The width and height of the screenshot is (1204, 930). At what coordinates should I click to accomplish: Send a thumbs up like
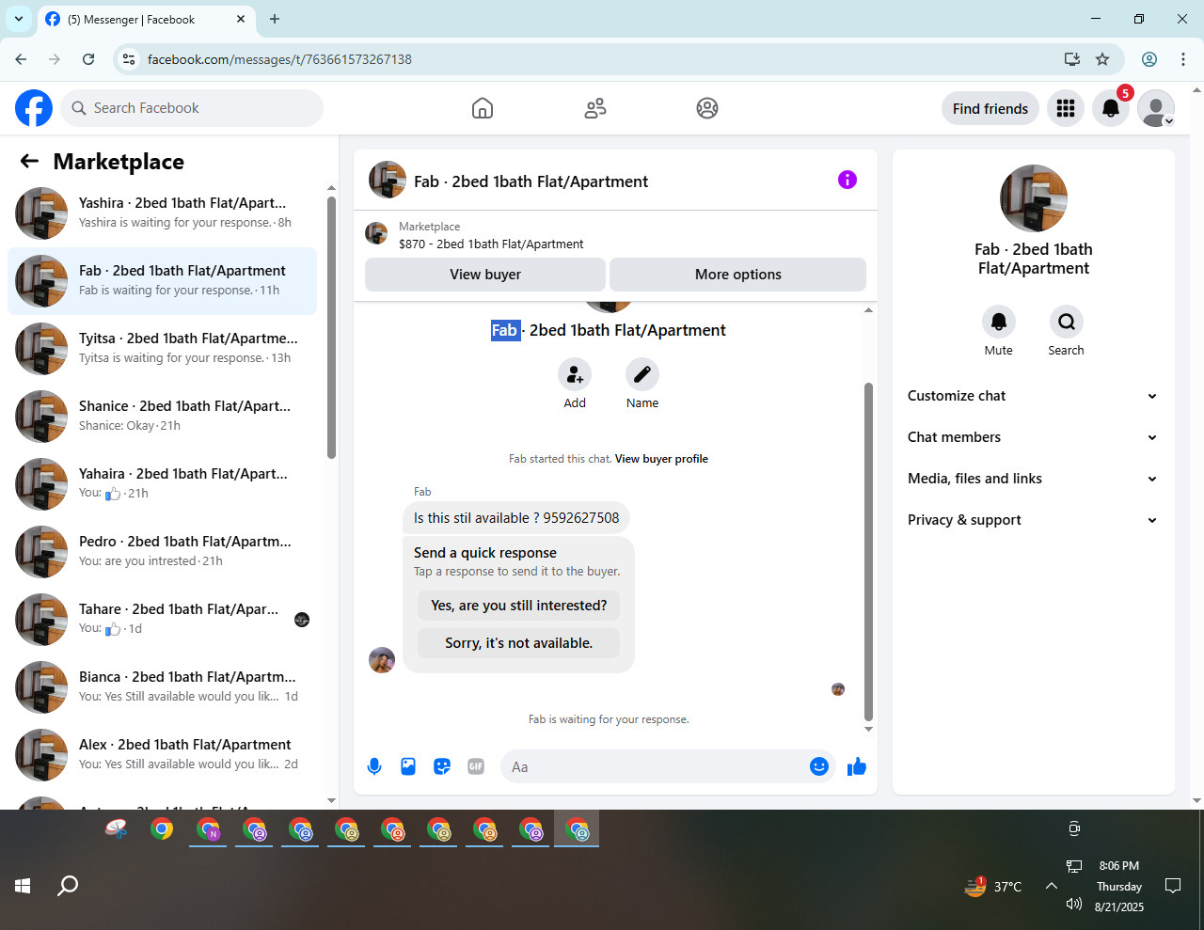857,766
